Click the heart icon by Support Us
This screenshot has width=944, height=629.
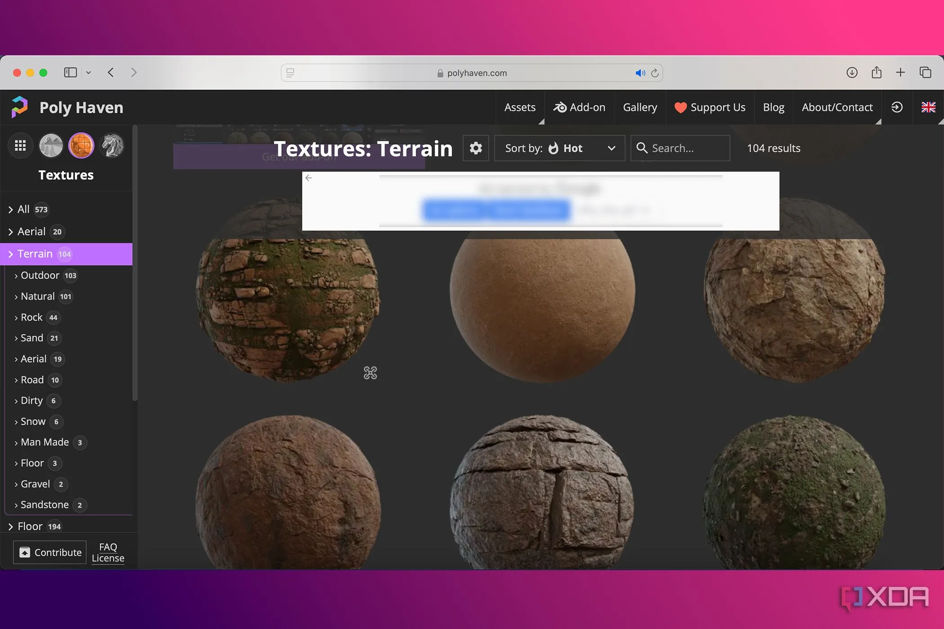pos(681,107)
